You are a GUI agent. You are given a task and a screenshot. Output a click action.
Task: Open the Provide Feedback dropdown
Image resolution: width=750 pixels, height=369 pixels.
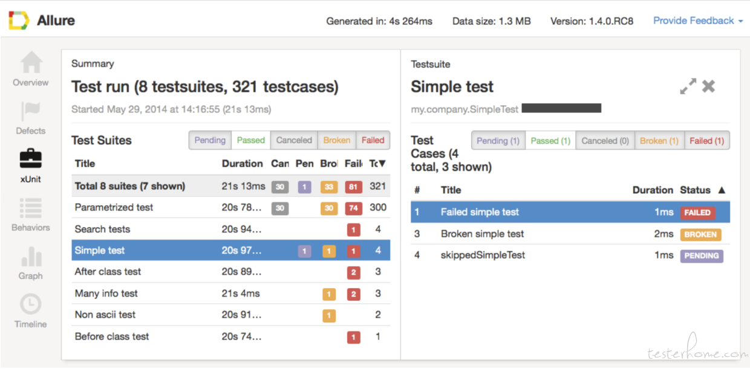coord(697,21)
